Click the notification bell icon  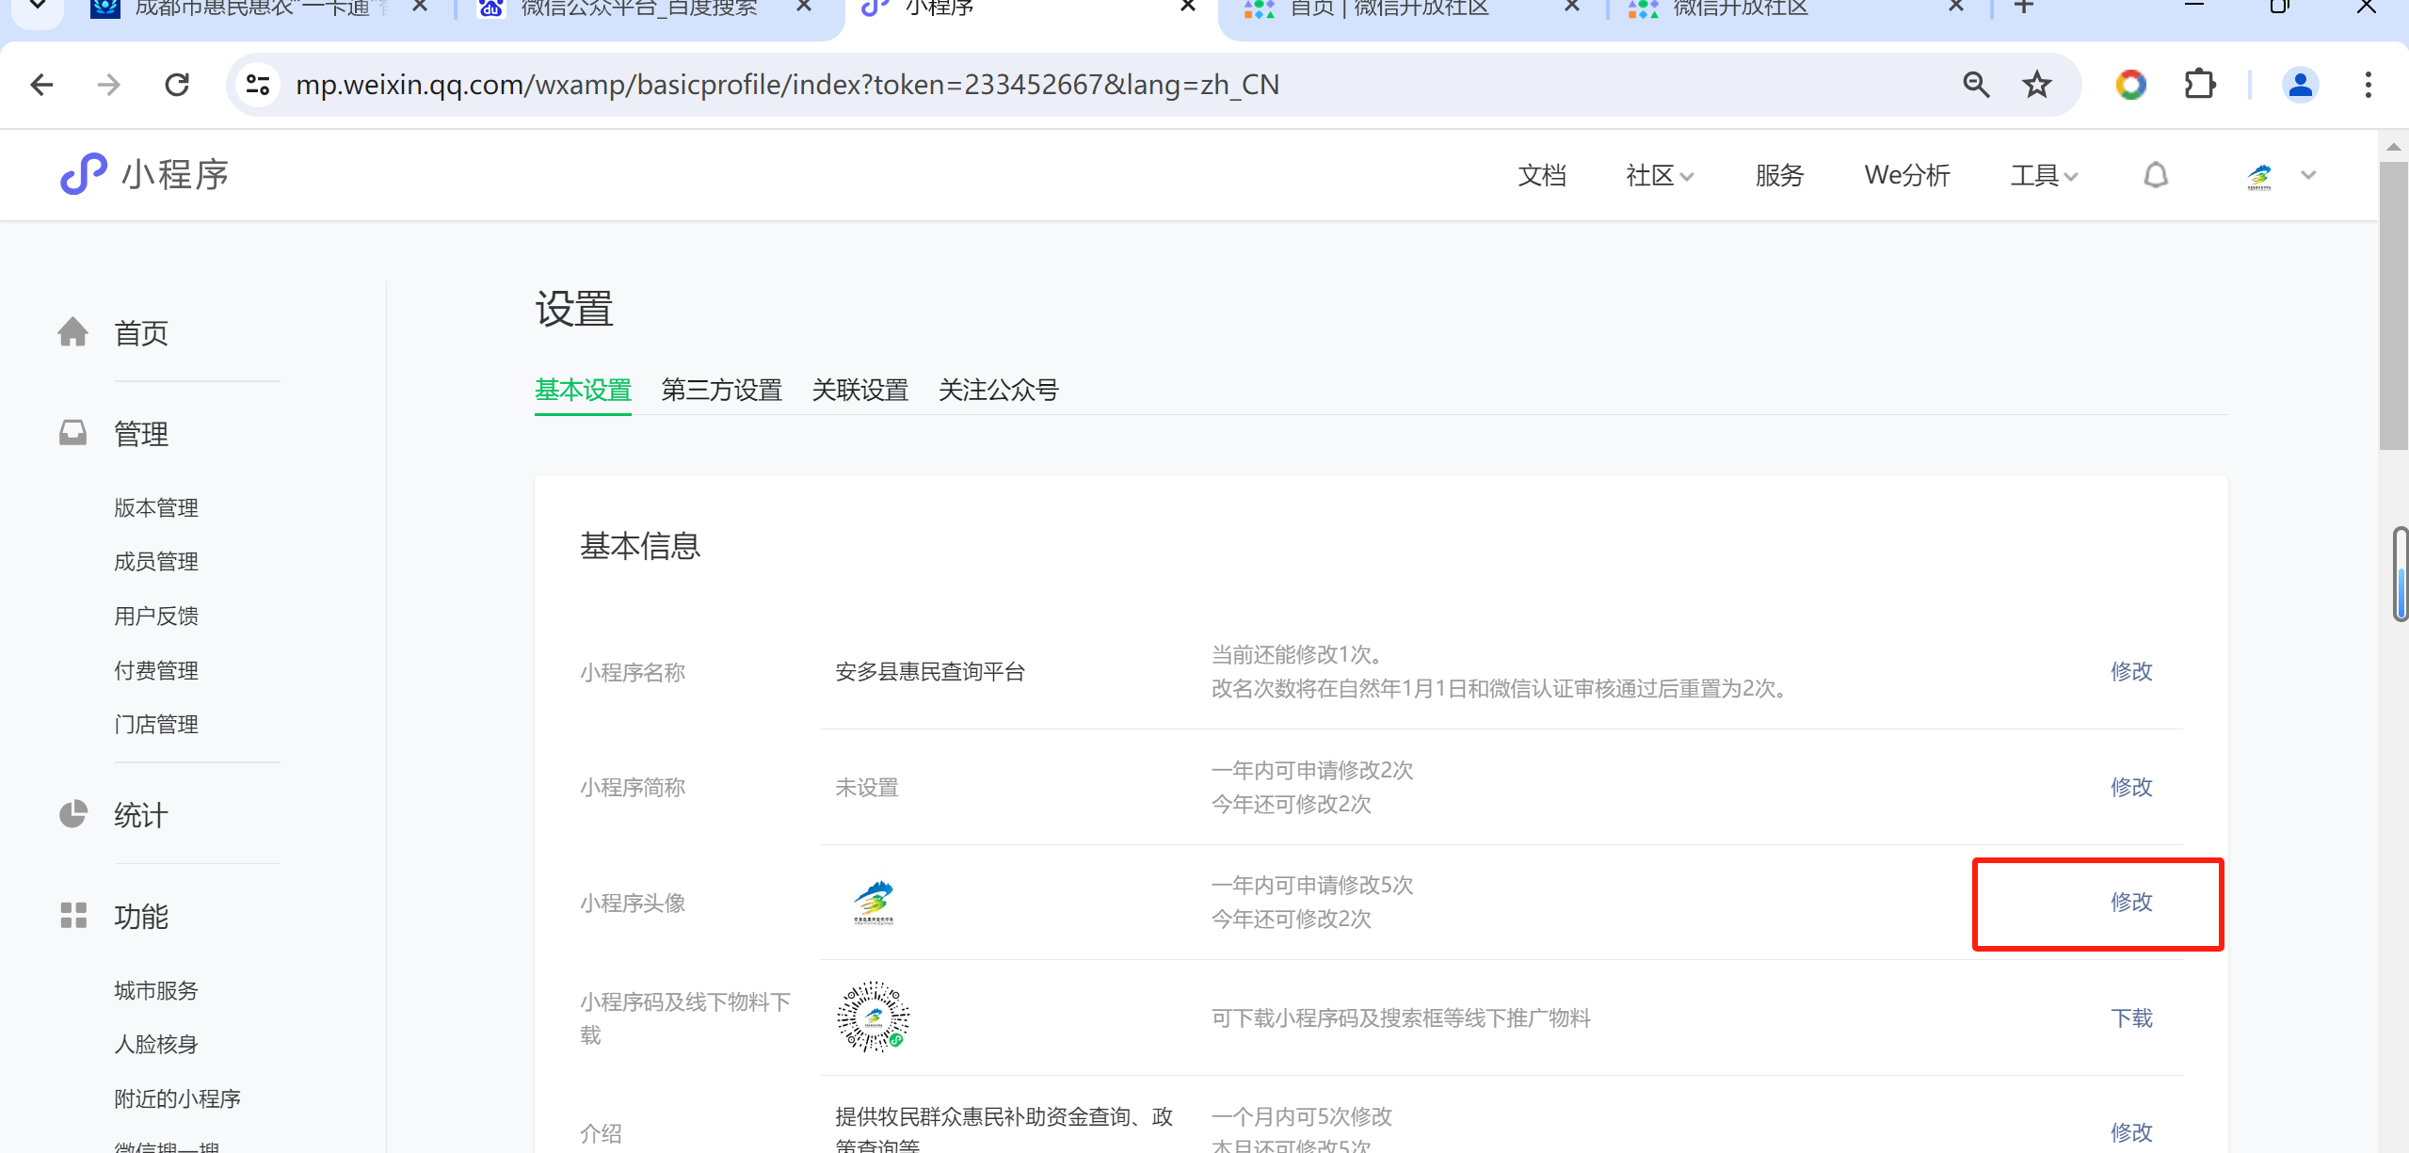[2155, 175]
